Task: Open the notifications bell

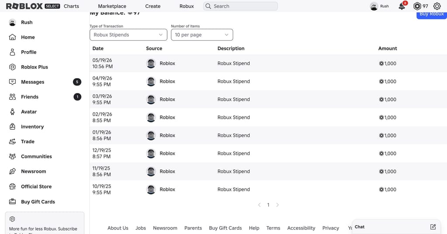Action: (x=402, y=6)
